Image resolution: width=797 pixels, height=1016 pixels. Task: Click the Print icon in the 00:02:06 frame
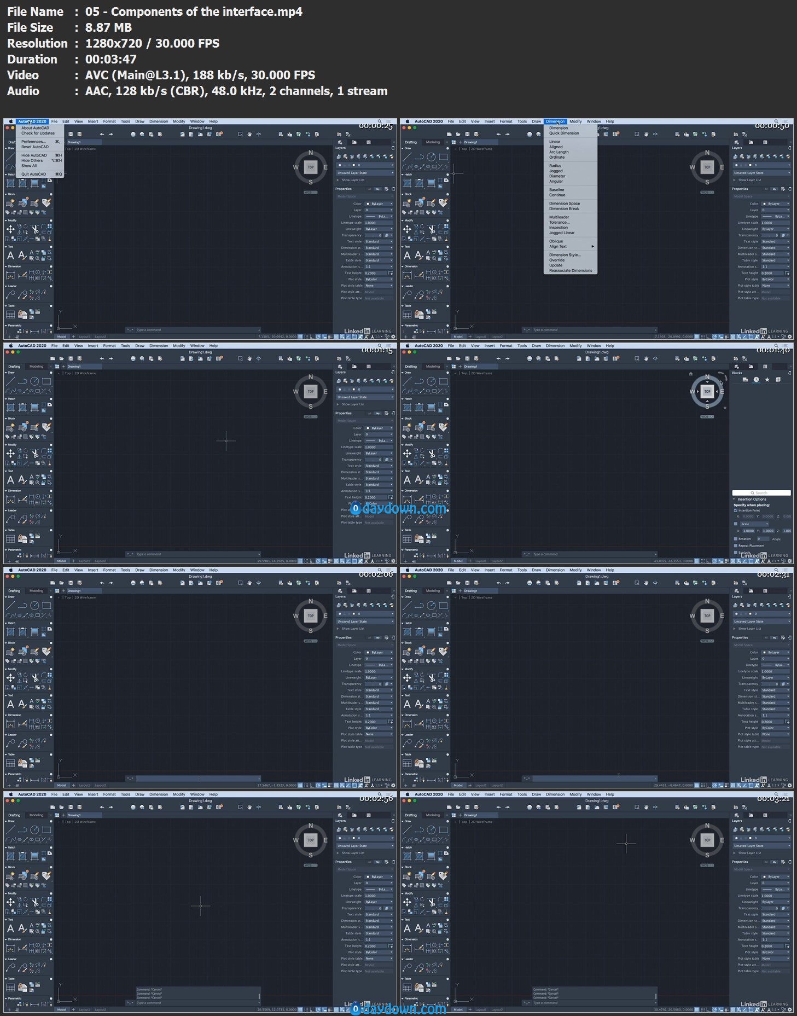(x=133, y=583)
